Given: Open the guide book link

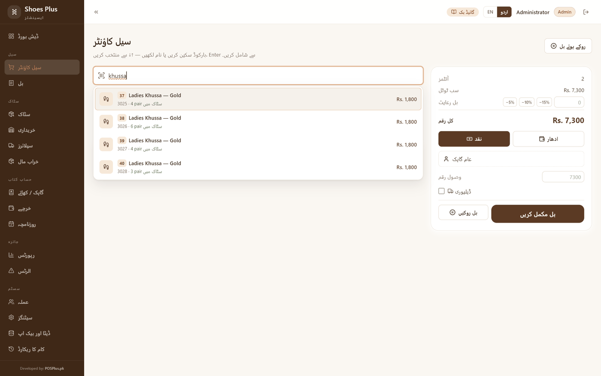Looking at the screenshot, I should 463,12.
